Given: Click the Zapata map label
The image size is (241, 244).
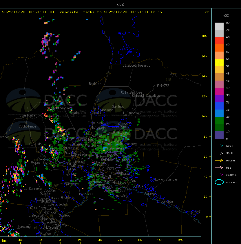Looking at the screenshot, I should click(x=64, y=216).
